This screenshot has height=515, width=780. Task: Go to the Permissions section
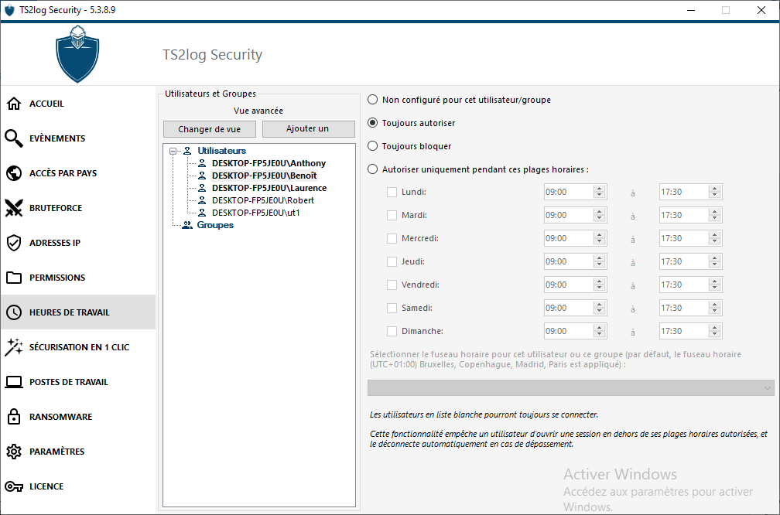(x=78, y=278)
